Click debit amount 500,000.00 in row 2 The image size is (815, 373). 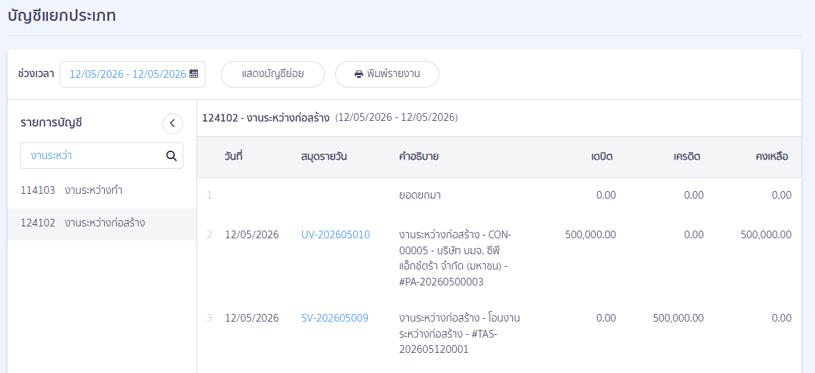coord(591,235)
